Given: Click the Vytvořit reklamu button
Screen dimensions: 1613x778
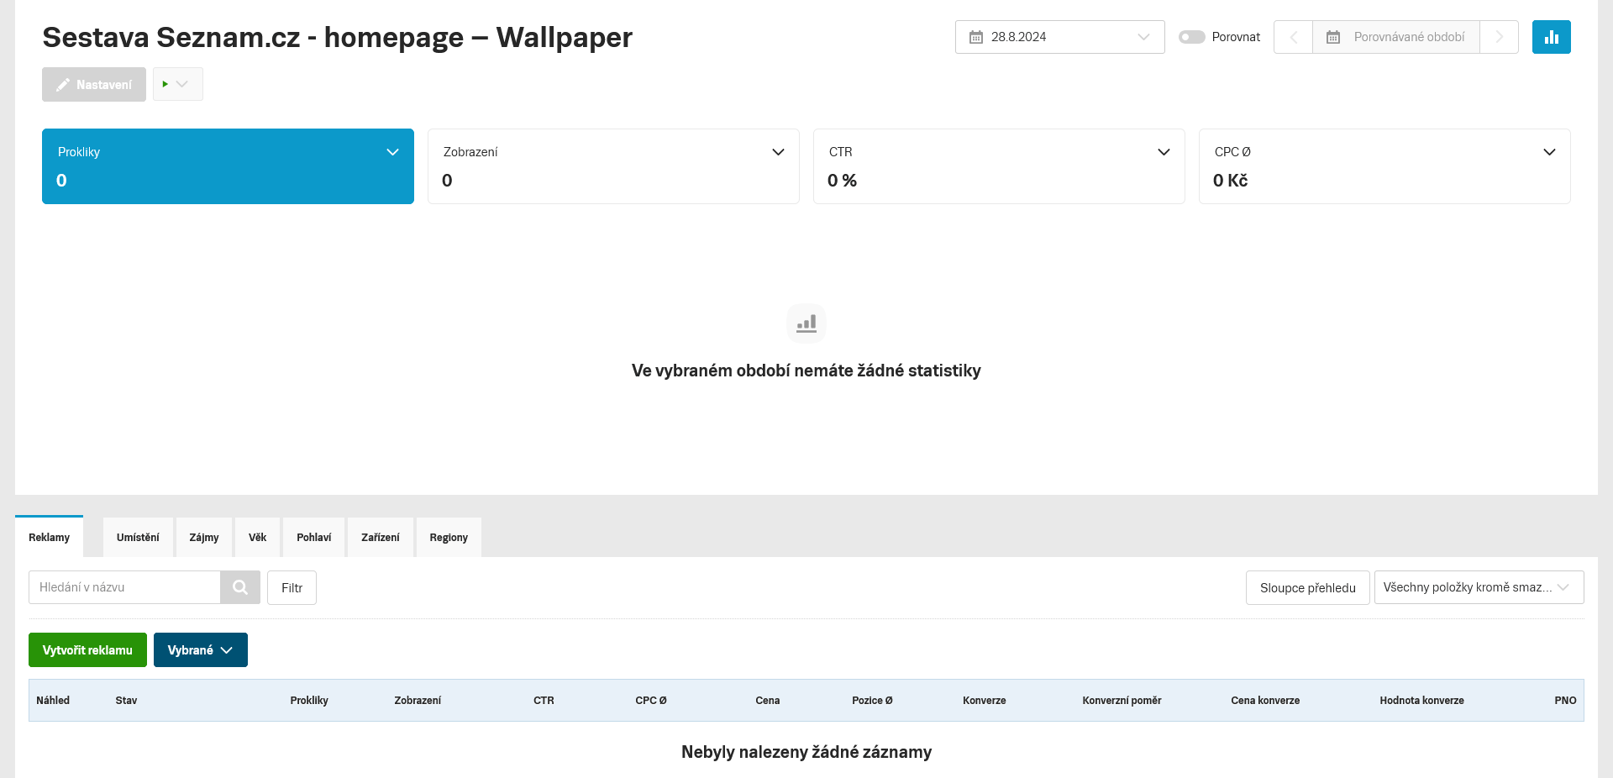Looking at the screenshot, I should pyautogui.click(x=87, y=650).
